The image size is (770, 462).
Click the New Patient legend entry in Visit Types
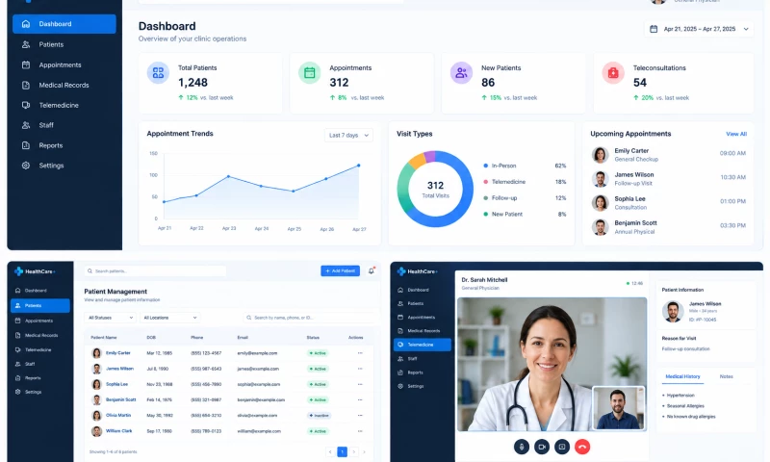pyautogui.click(x=525, y=214)
